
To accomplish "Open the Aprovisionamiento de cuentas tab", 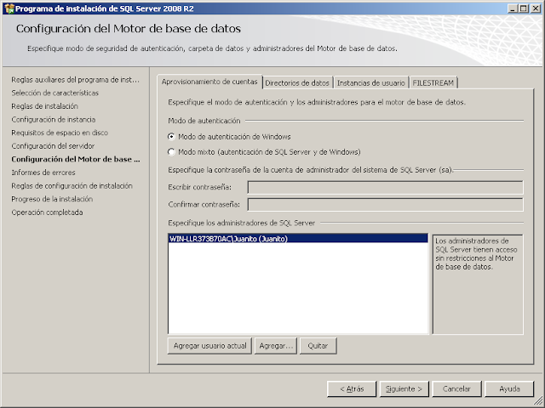I will tap(209, 82).
